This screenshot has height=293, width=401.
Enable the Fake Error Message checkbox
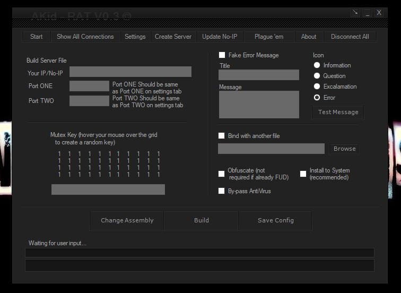coord(222,55)
